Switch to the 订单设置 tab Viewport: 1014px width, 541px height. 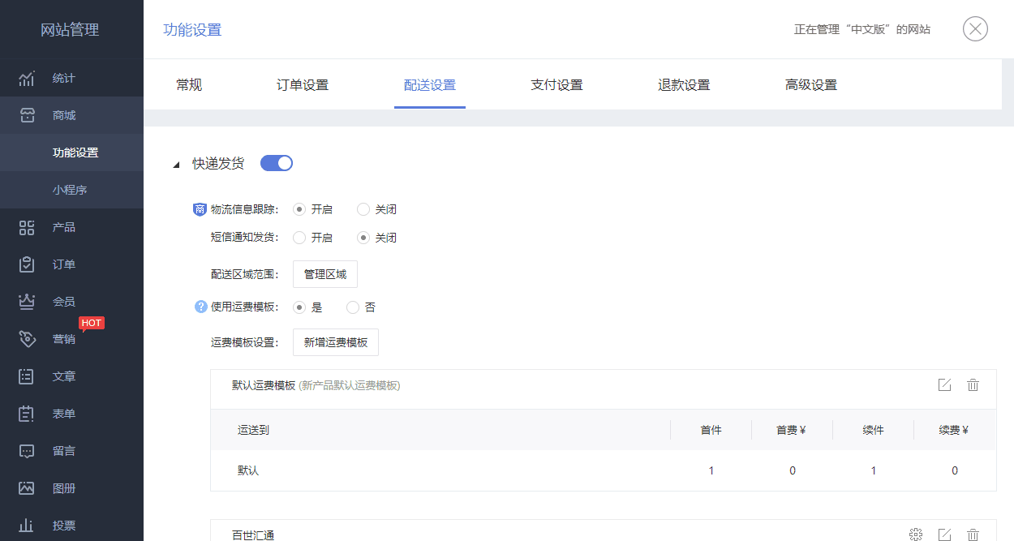point(303,85)
